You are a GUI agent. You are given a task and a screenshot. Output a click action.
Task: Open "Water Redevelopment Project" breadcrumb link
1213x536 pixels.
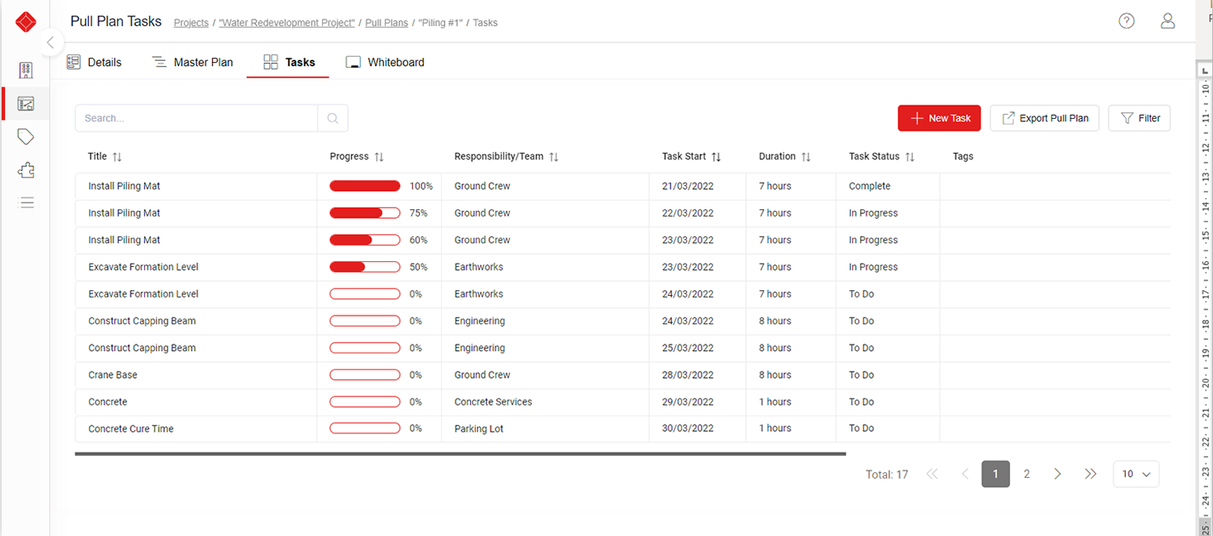[x=287, y=23]
